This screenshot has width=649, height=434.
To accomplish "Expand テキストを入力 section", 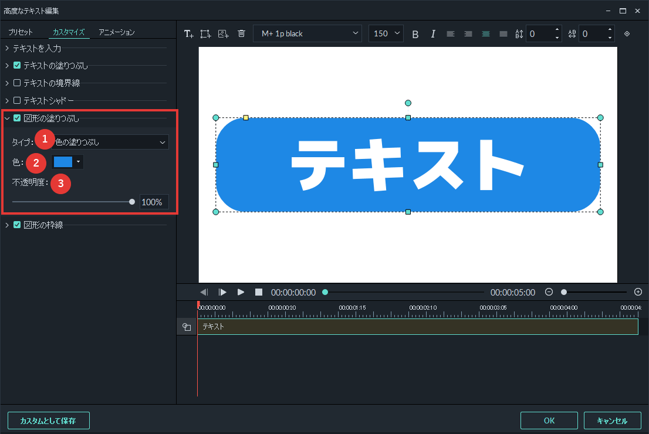I will [7, 49].
